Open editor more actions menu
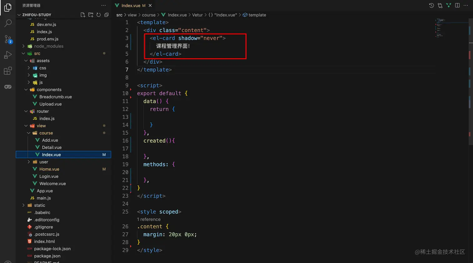 (466, 5)
